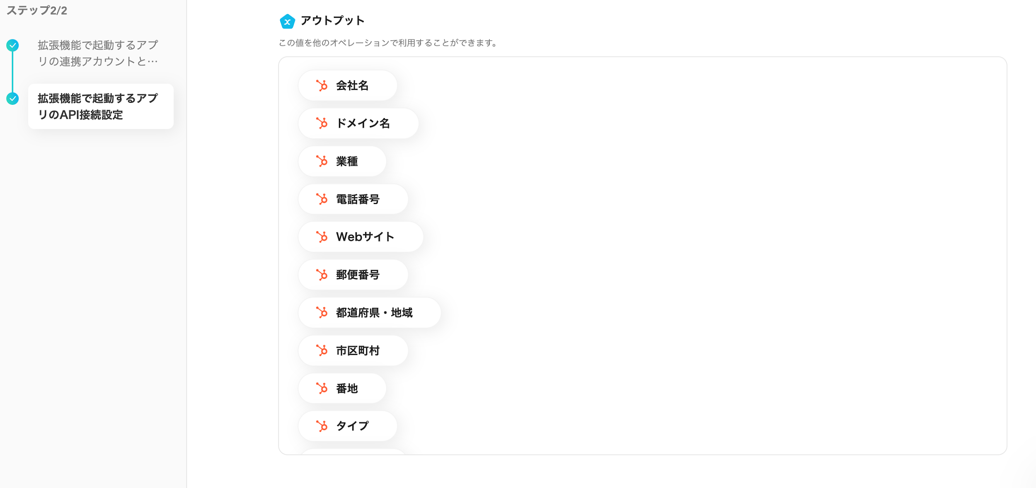Select the 番地 output chip
1036x488 pixels.
point(342,388)
